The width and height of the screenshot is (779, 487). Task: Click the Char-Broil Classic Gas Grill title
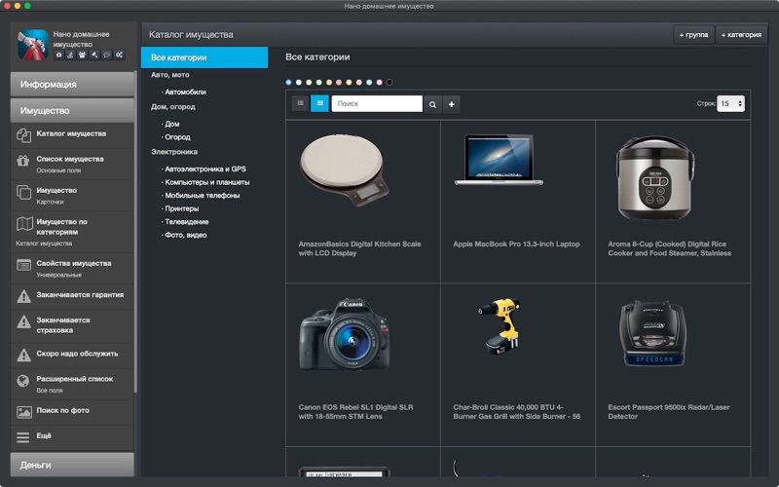516,412
